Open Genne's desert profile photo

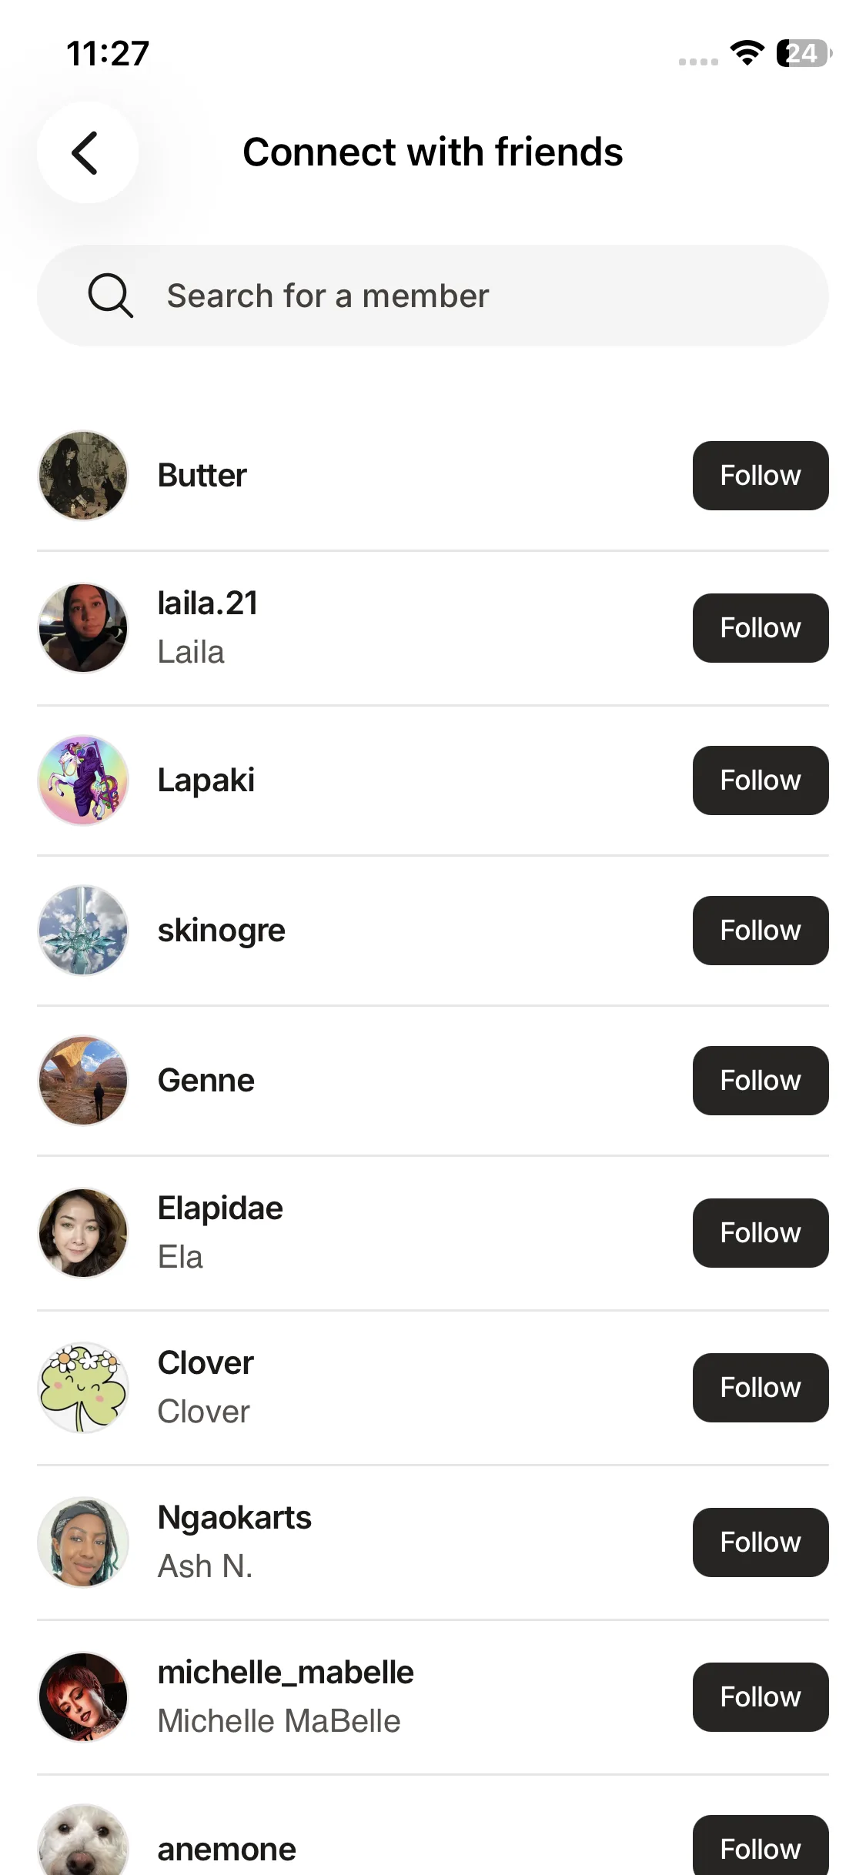(x=83, y=1081)
